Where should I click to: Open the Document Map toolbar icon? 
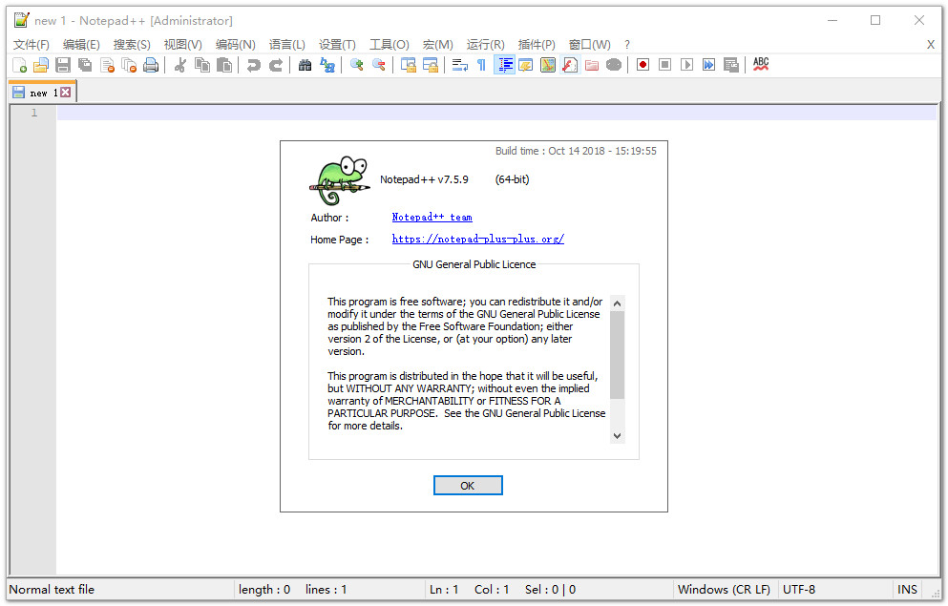pos(548,65)
